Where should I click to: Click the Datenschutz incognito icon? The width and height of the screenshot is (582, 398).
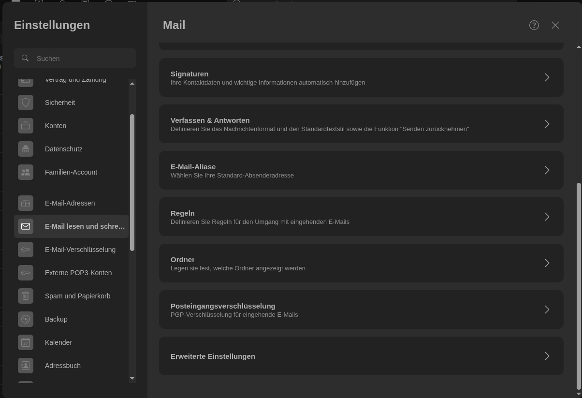26,149
